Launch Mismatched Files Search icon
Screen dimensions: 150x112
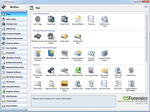pyautogui.click(x=51, y=36)
